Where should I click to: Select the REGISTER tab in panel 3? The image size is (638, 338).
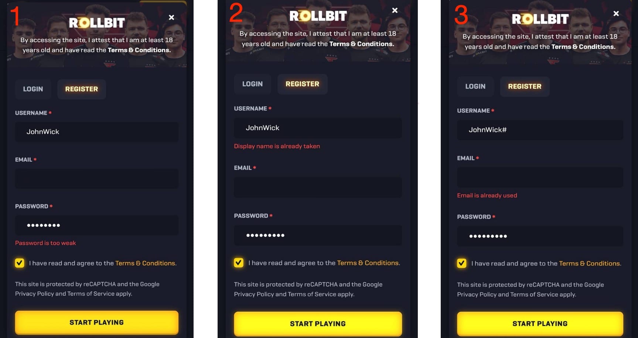[525, 86]
